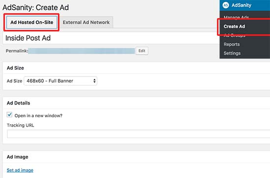Click the Ad Size dropdown arrows

tap(94, 81)
